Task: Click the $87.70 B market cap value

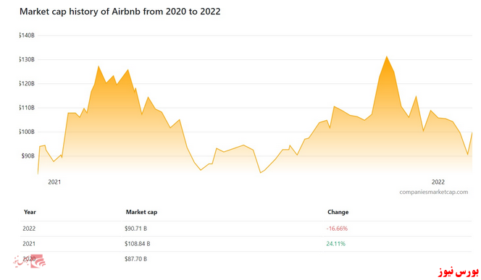Action: 135,259
